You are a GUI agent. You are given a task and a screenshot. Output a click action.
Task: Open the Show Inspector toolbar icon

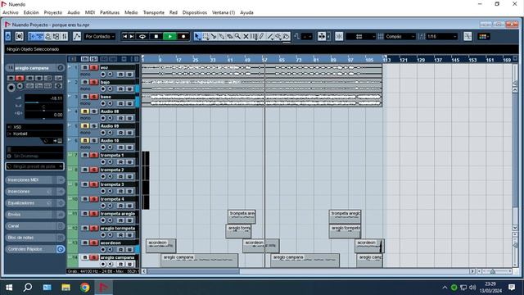pyautogui.click(x=32, y=36)
